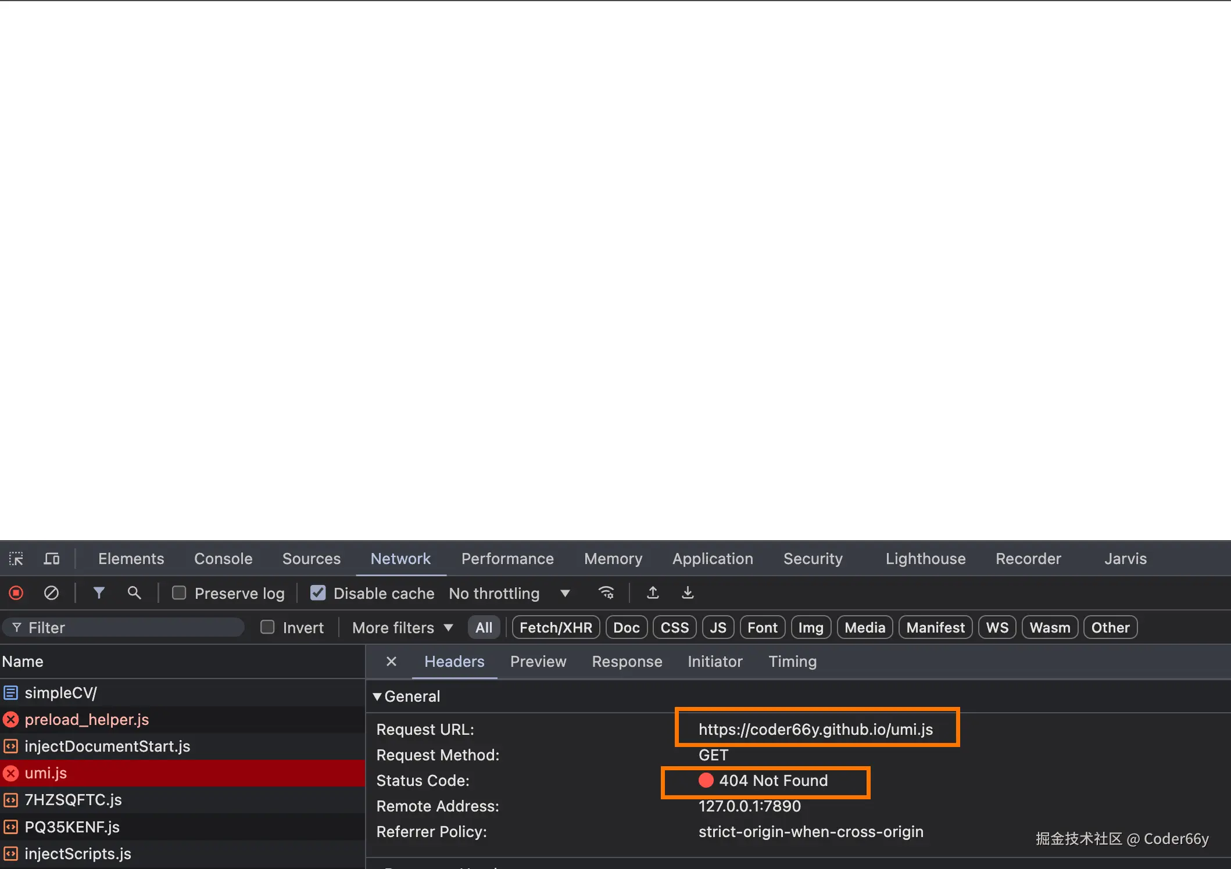Click the inspect element picker icon
1231x869 pixels.
pyautogui.click(x=16, y=559)
